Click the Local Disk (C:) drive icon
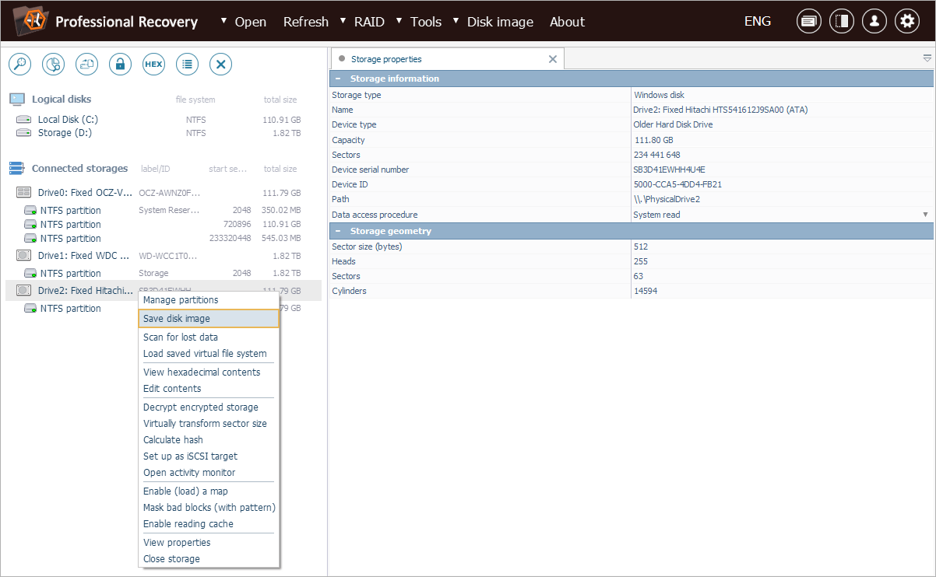Screen dimensions: 936x577 (24, 120)
